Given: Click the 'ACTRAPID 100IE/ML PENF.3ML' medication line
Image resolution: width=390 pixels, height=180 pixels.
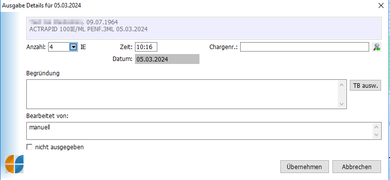Looking at the screenshot, I should coord(88,29).
